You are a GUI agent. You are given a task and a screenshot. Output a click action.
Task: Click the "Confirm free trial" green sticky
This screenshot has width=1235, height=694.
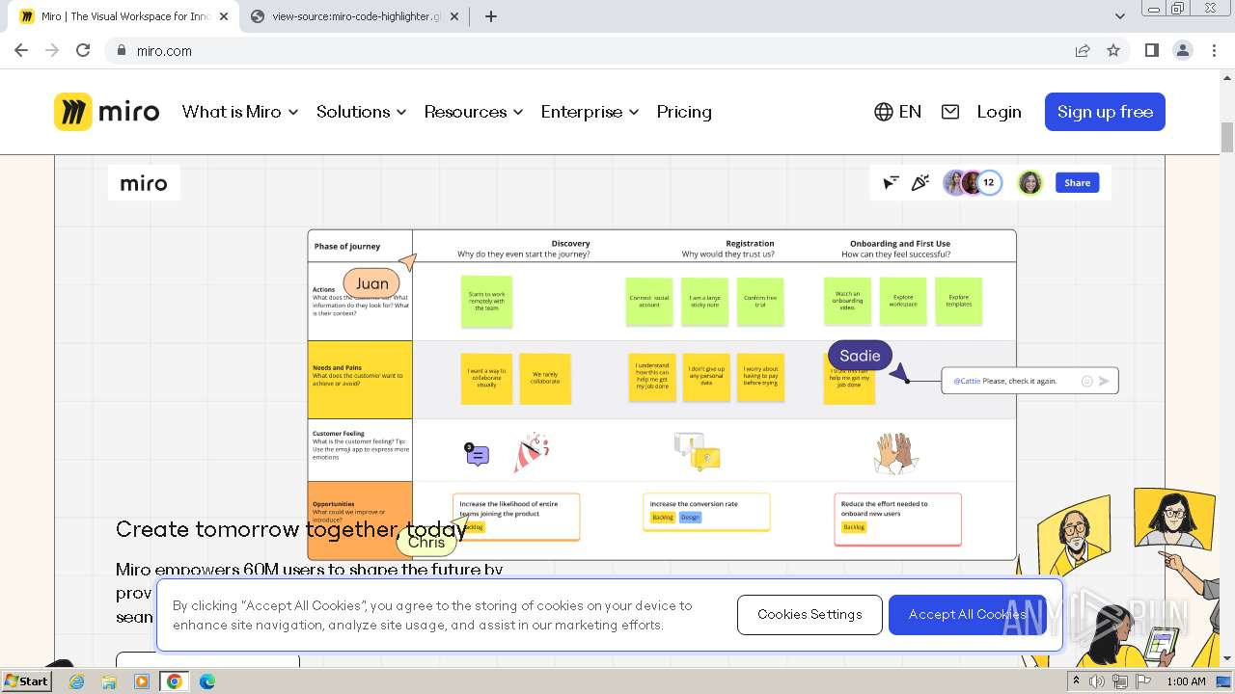(x=760, y=302)
